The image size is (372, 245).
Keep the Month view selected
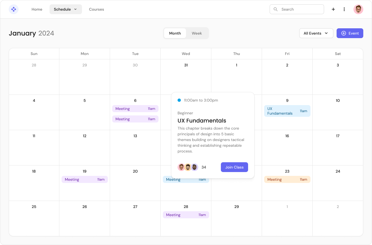(x=175, y=33)
